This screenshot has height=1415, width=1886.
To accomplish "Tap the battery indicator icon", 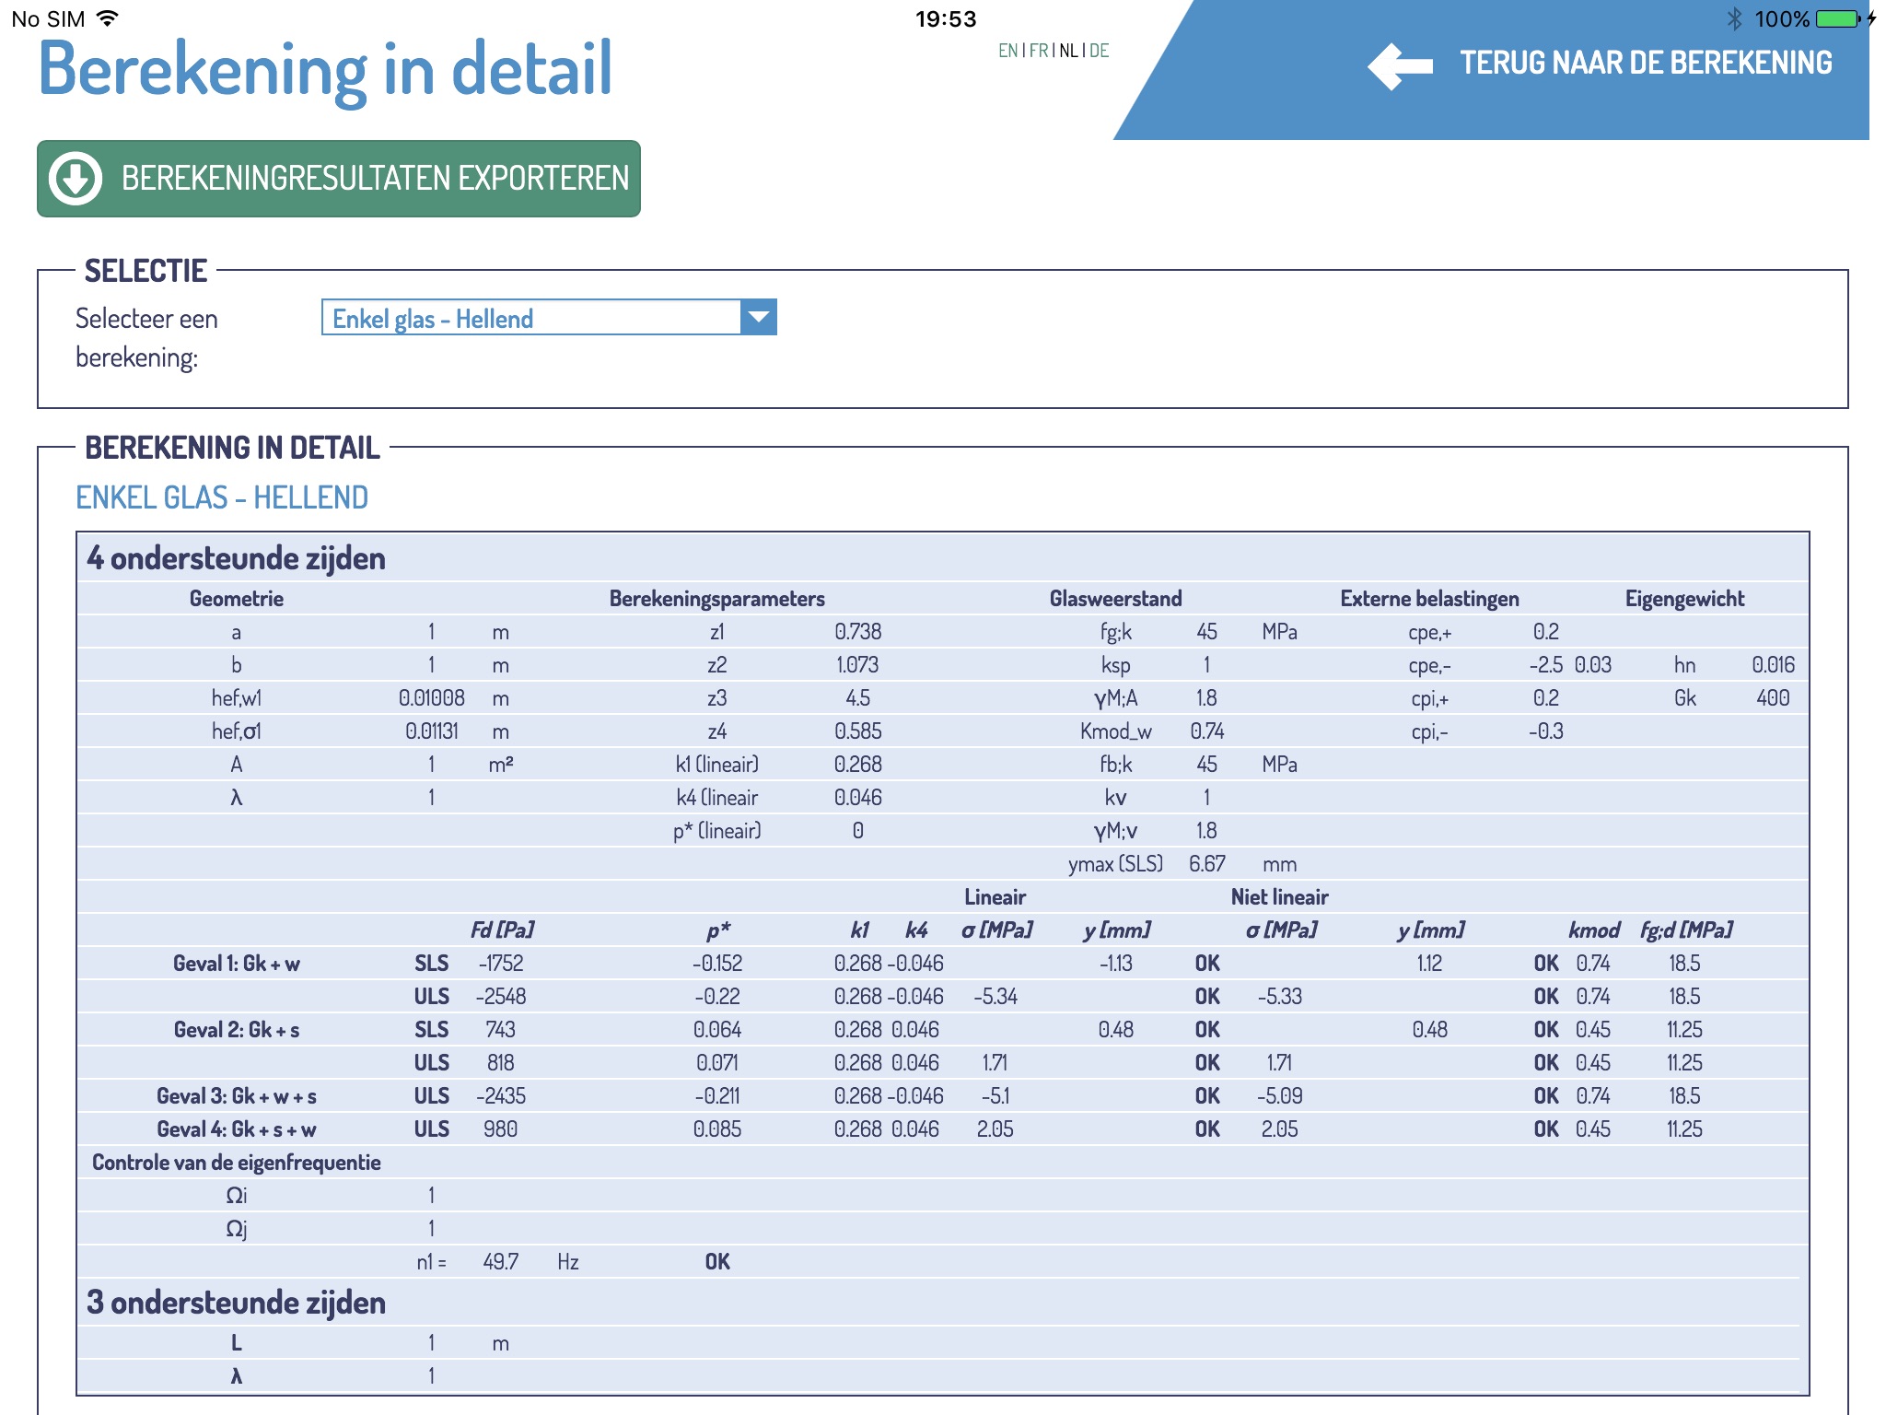I will (x=1838, y=18).
